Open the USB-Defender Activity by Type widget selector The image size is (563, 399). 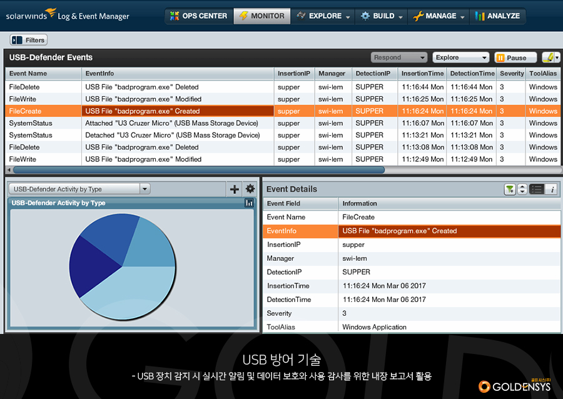pyautogui.click(x=79, y=189)
